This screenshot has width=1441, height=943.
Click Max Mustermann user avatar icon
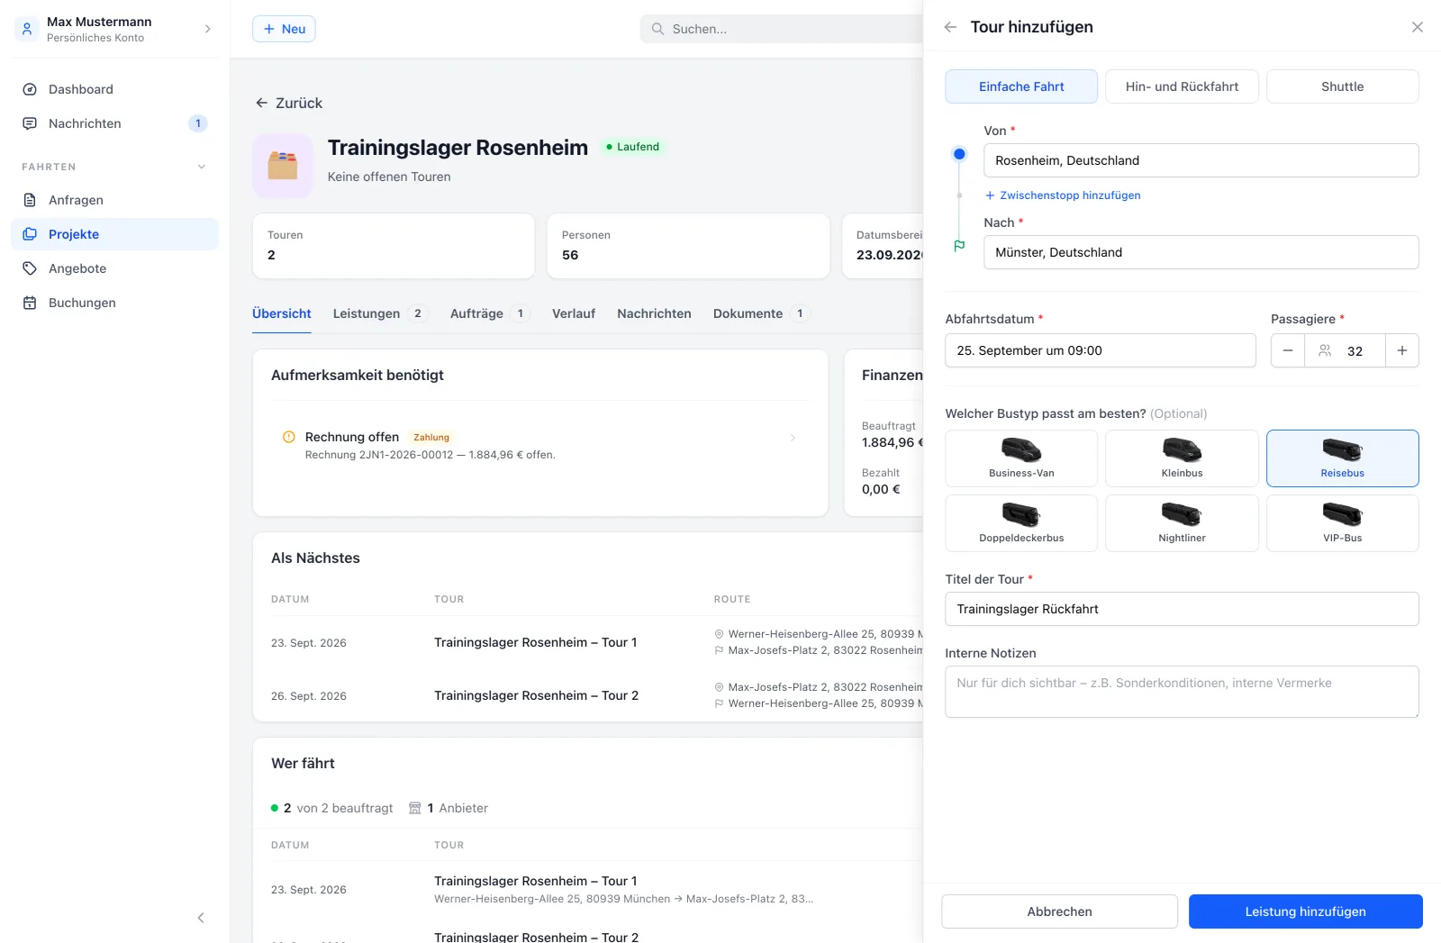pos(27,29)
